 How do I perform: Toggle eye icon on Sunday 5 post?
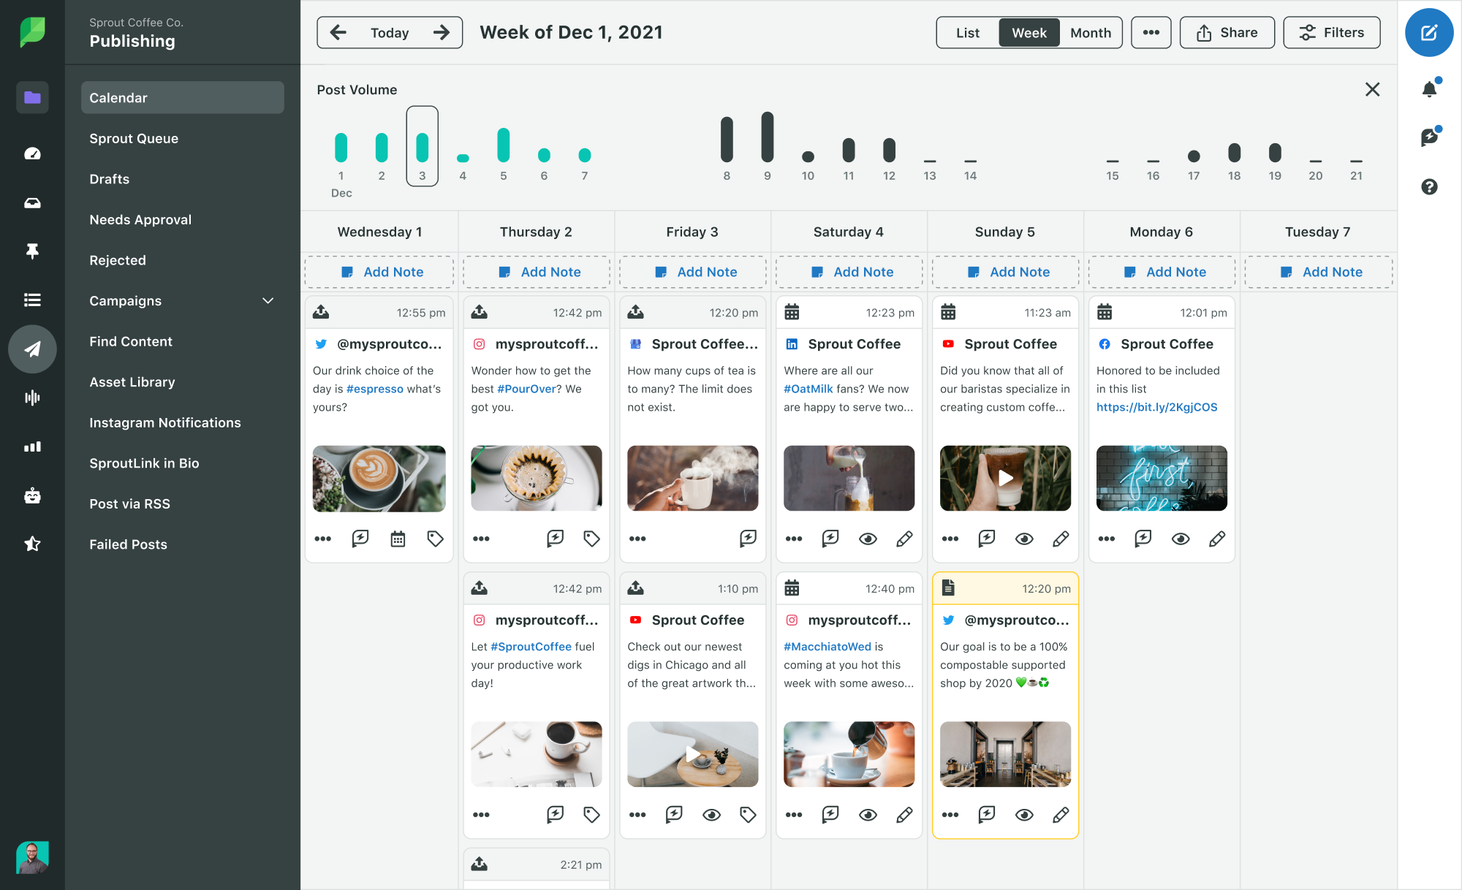1023,539
